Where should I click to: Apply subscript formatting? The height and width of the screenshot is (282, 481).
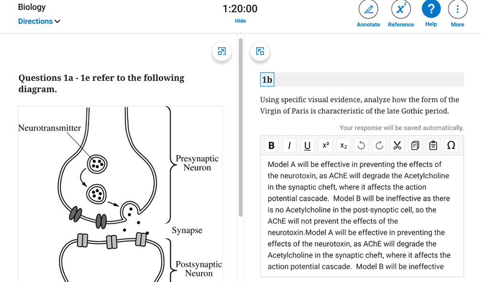(x=343, y=145)
